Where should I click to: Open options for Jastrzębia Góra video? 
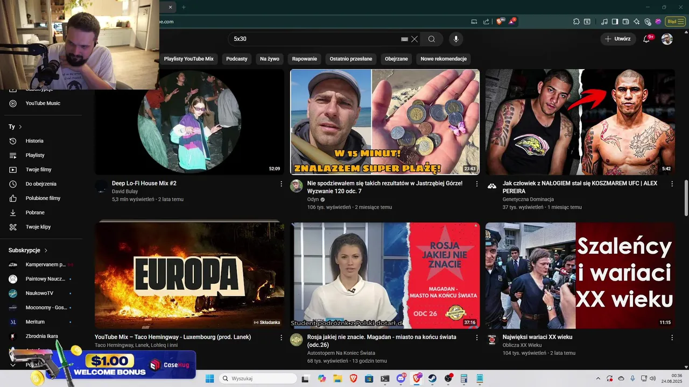[x=476, y=184]
